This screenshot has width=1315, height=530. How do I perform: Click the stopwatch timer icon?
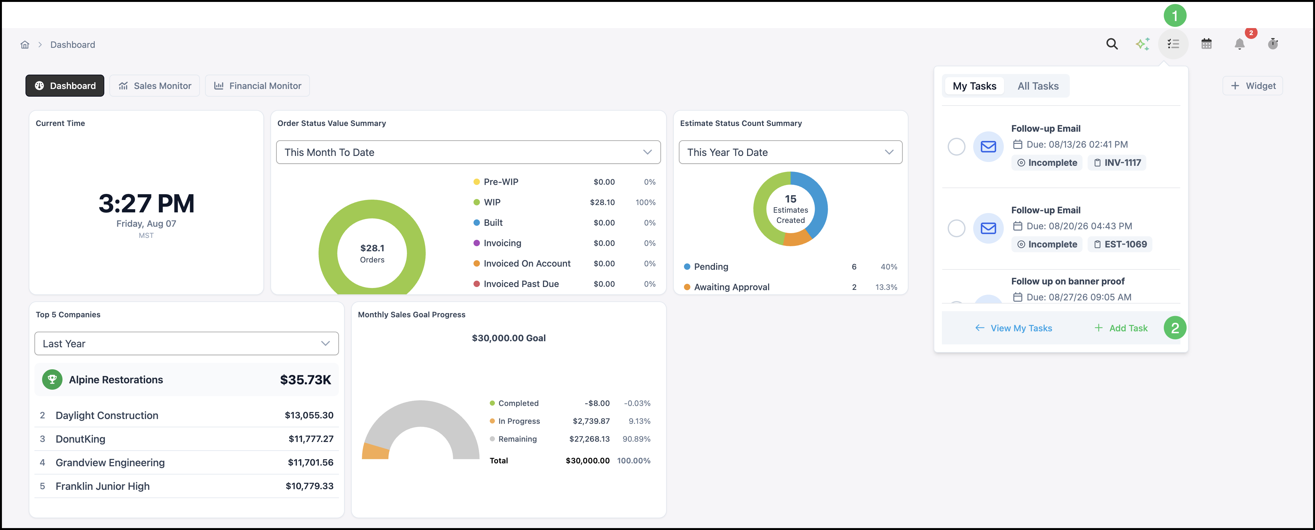(1273, 44)
